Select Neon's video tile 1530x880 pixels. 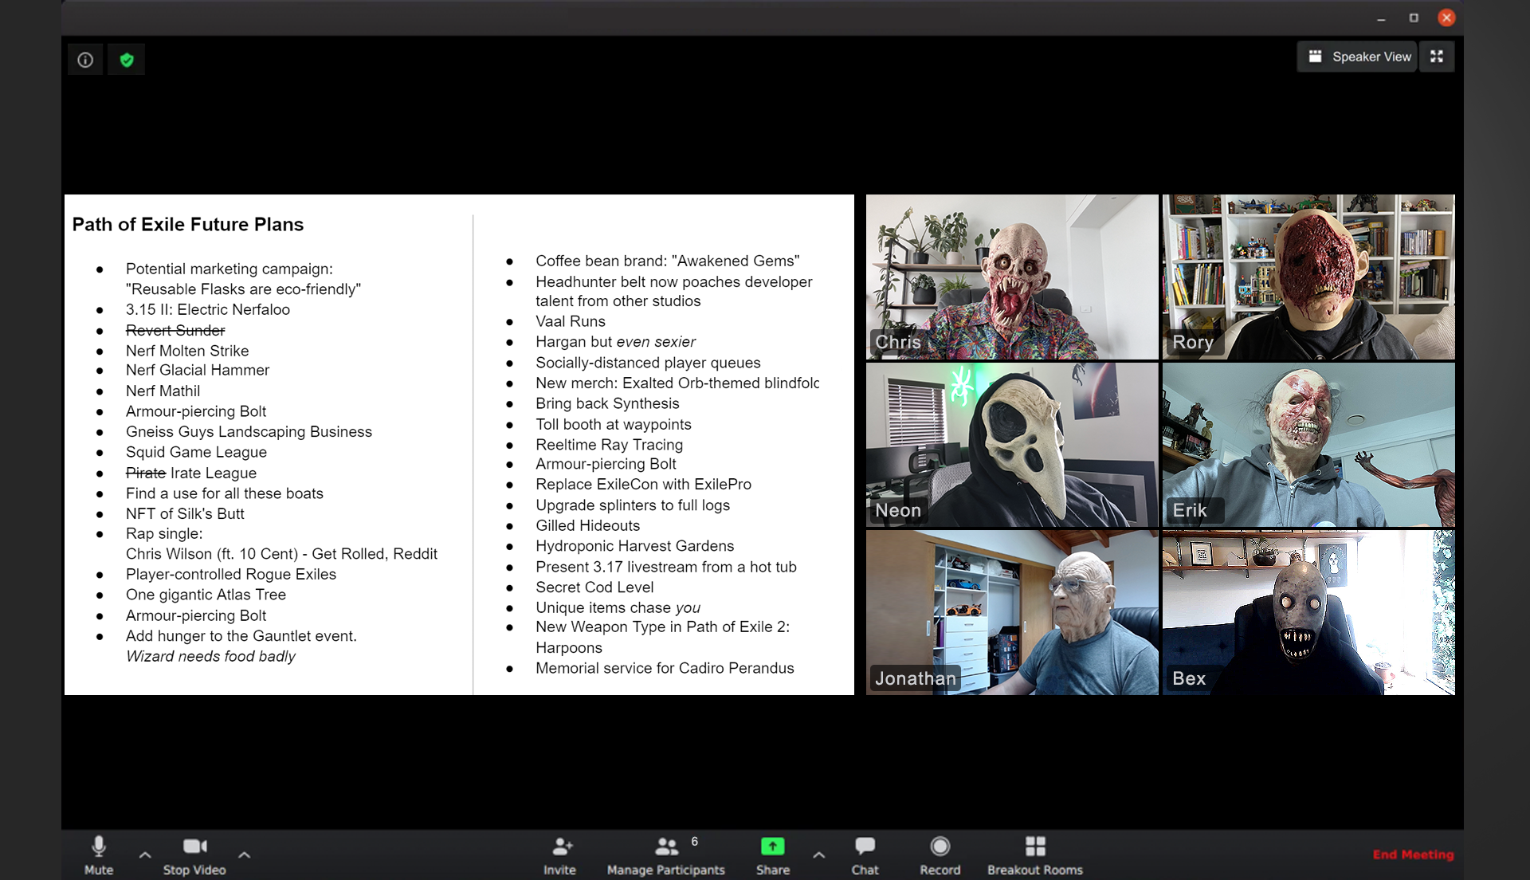[x=1012, y=445]
